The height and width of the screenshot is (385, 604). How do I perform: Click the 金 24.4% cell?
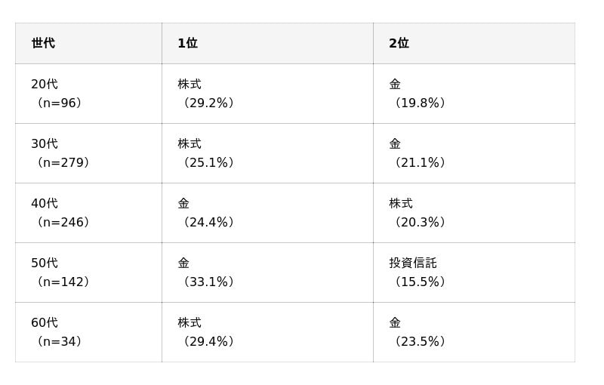[205, 213]
